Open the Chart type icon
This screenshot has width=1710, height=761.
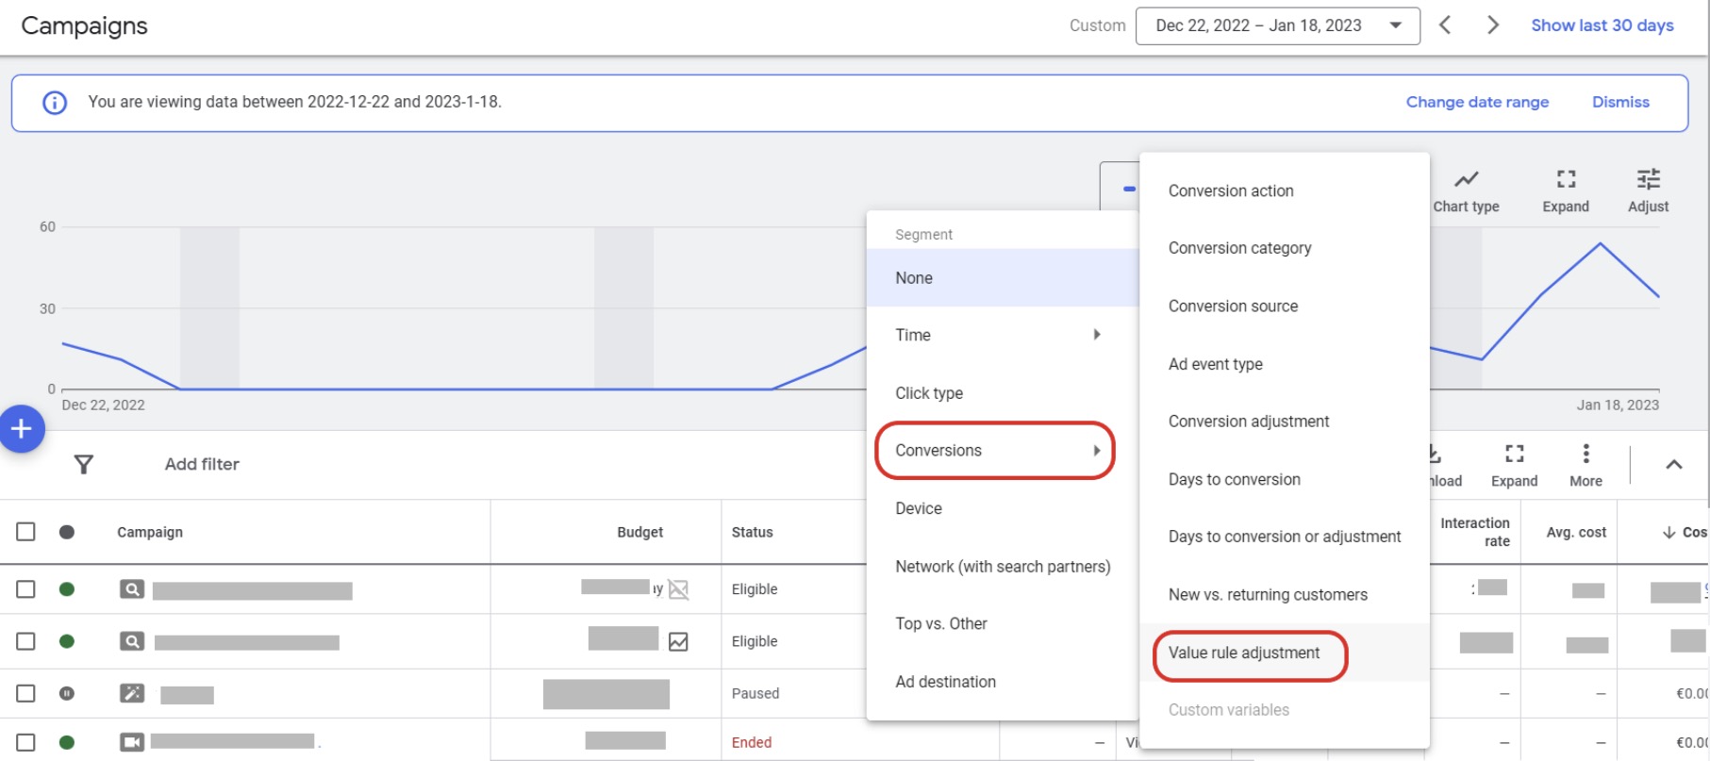[1466, 180]
